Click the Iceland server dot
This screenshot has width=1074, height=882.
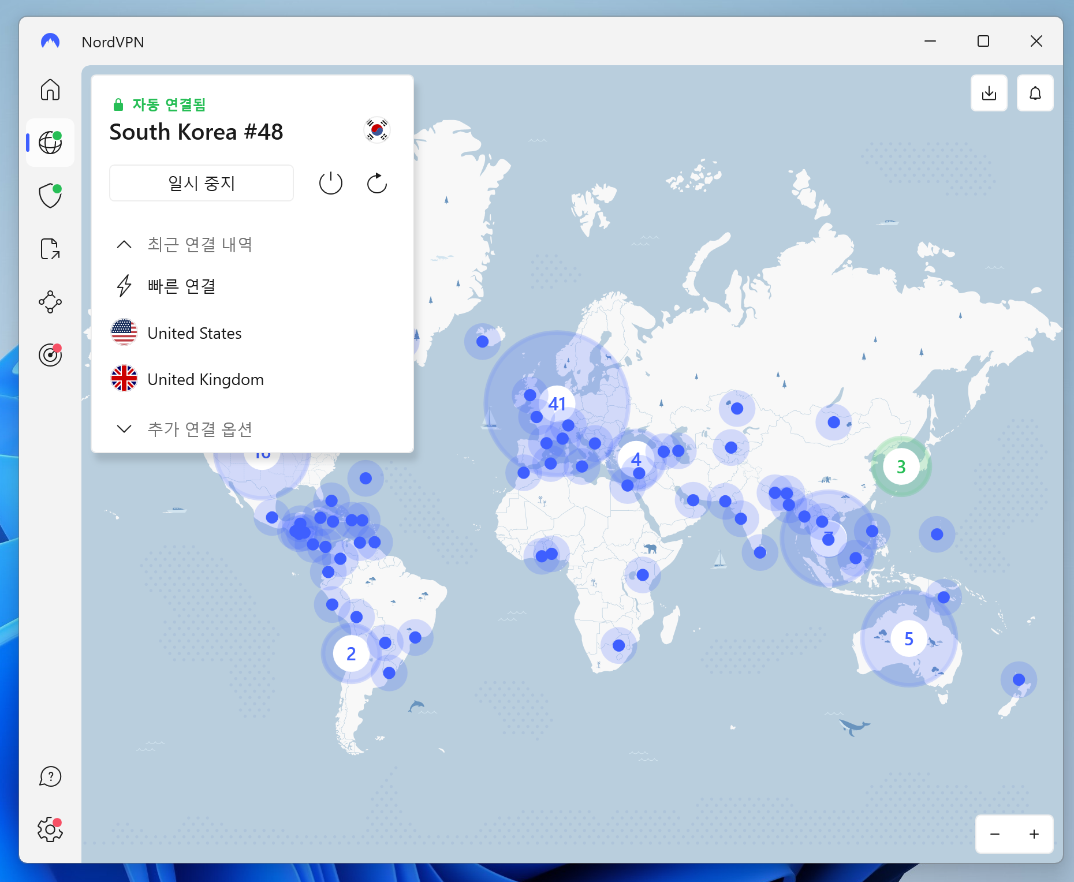483,341
